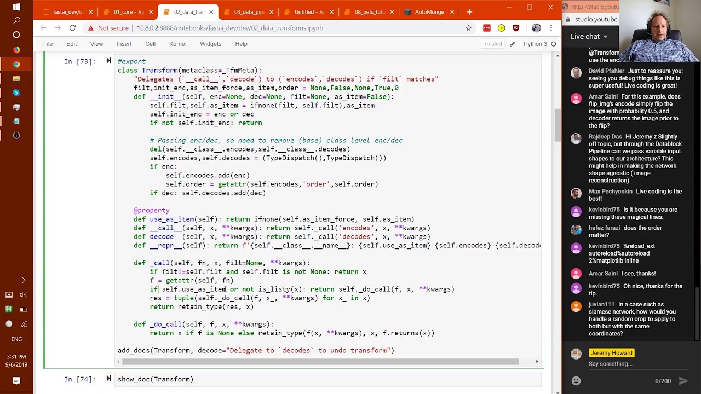Viewport: 701px width, 394px height.
Task: Open the Jupyter Kernel menu
Action: tap(177, 44)
